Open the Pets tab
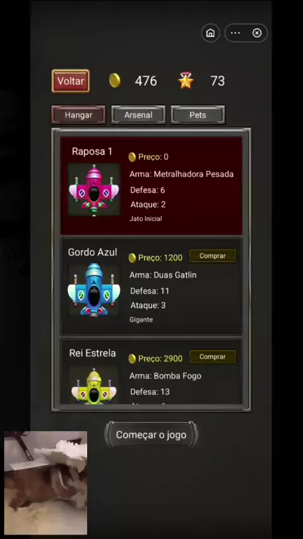The height and width of the screenshot is (539, 303). (x=198, y=115)
